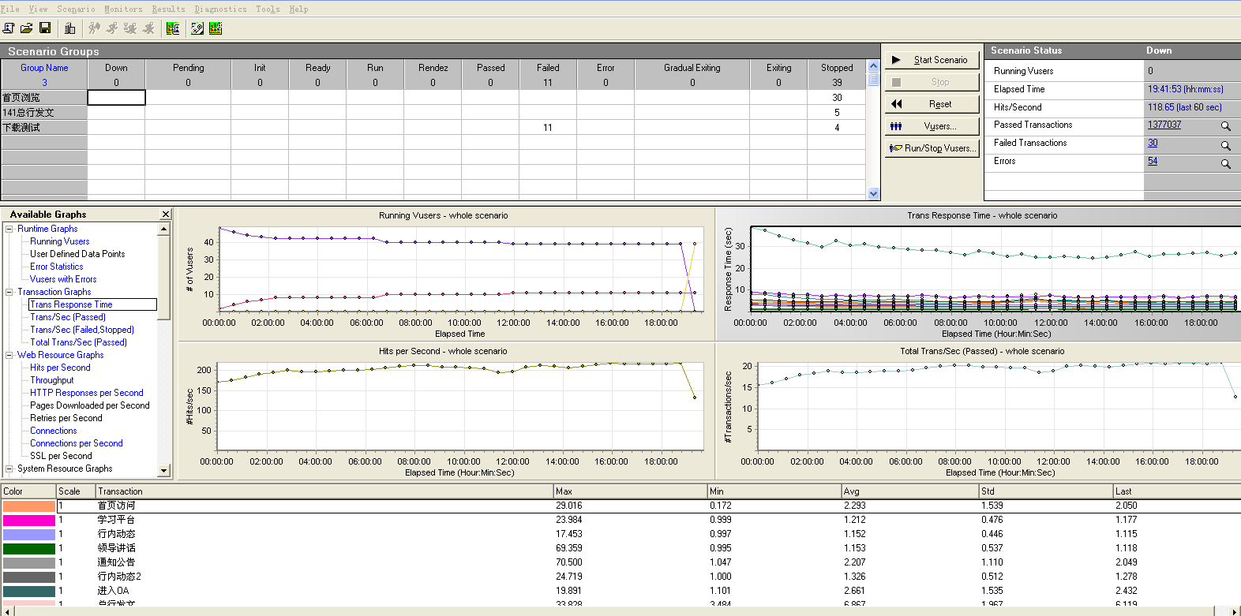Open the File menu
Screen dimensions: 1241x616
[10, 9]
